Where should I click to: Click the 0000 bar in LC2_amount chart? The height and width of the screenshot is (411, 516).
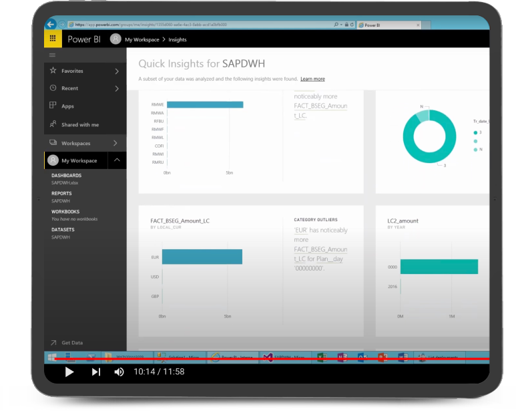[x=439, y=267]
